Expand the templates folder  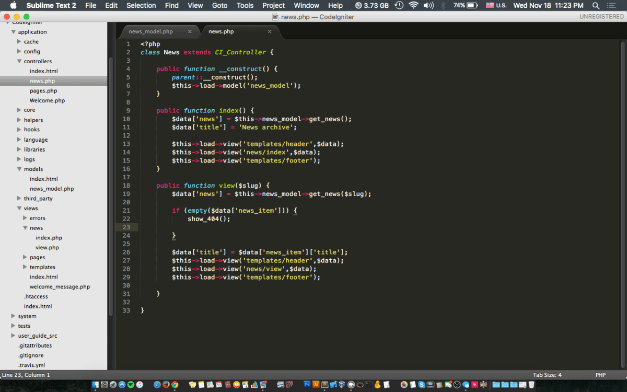[x=25, y=267]
